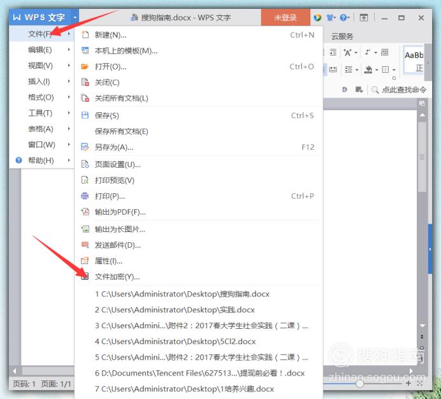Click the vertical scrollbar up arrow
Image resolution: width=441 pixels, height=399 pixels.
click(x=422, y=115)
